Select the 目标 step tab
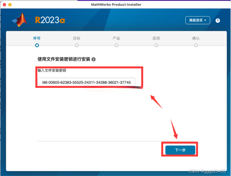The width and height of the screenshot is (231, 176). pos(77,38)
